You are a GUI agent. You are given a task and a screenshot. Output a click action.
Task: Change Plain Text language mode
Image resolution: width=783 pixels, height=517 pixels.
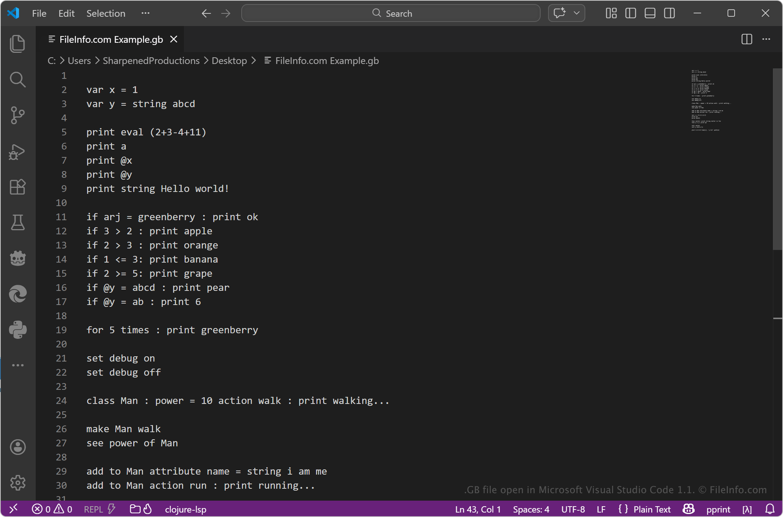(652, 509)
